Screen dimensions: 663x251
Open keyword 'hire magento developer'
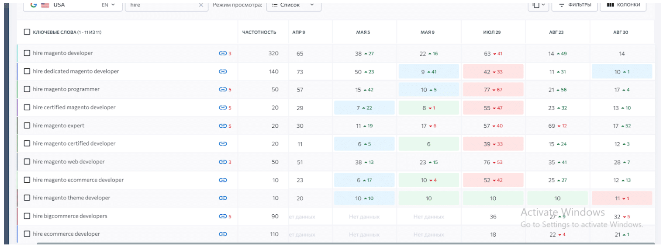63,53
